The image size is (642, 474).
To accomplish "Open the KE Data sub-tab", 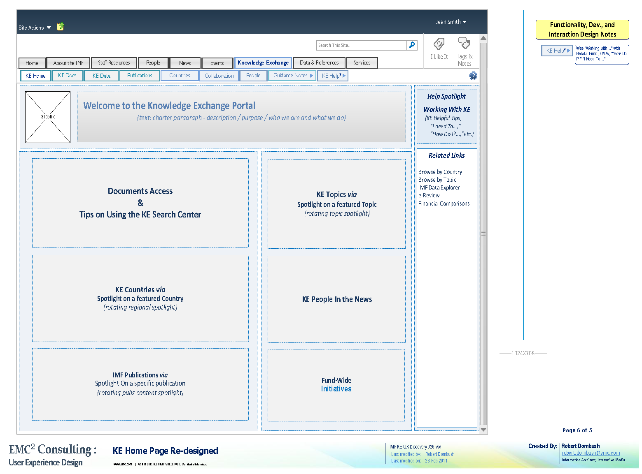I will [x=101, y=76].
